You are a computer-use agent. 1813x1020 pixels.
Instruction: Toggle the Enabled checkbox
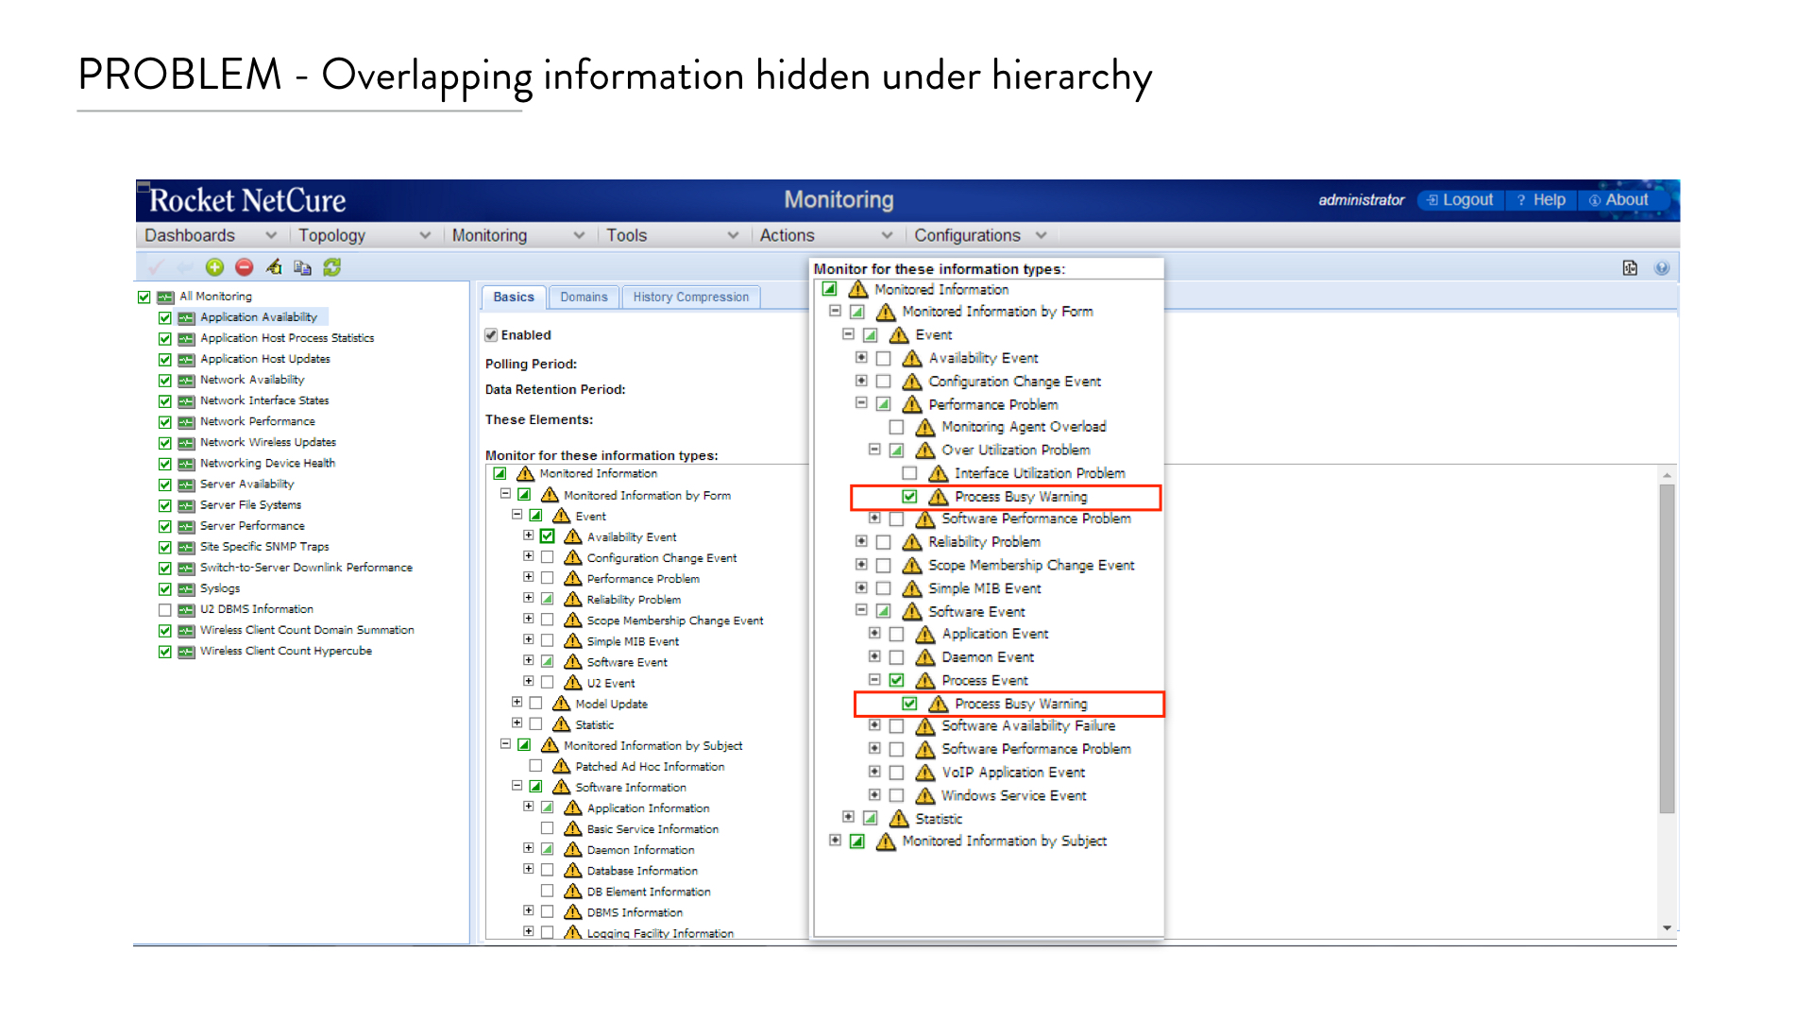(491, 335)
